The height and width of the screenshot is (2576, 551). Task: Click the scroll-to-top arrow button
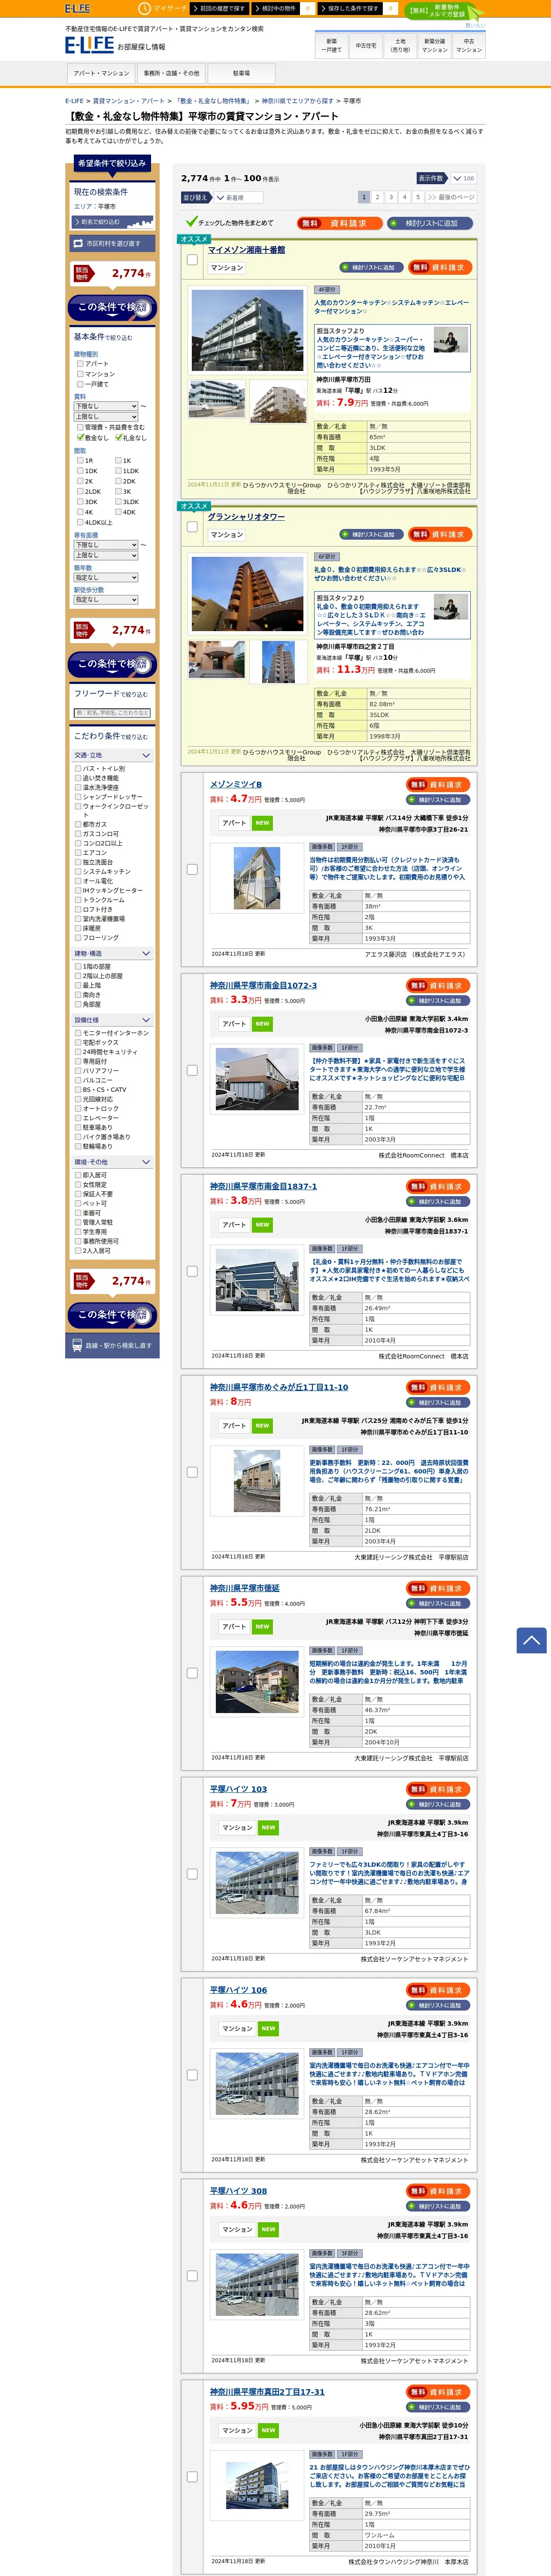pos(531,1640)
